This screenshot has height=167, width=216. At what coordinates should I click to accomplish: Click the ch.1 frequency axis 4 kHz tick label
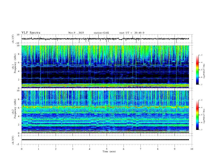[19, 71]
